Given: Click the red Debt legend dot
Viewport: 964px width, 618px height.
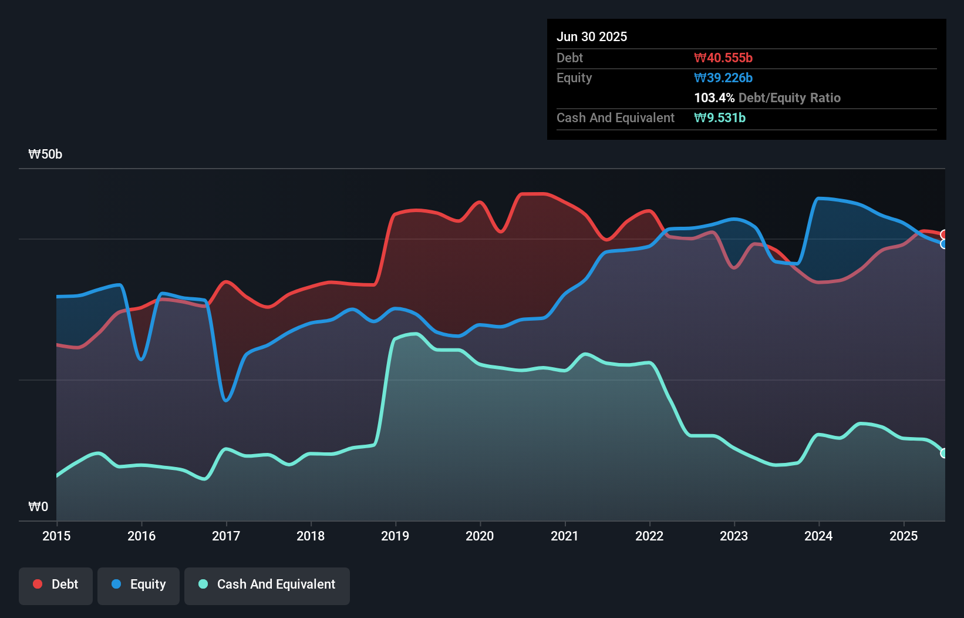Looking at the screenshot, I should (36, 584).
